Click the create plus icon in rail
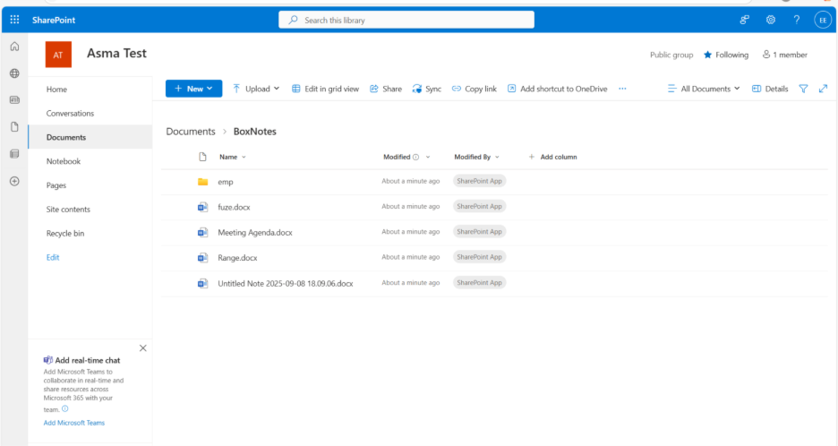Viewport: 838px width, 446px height. tap(14, 181)
